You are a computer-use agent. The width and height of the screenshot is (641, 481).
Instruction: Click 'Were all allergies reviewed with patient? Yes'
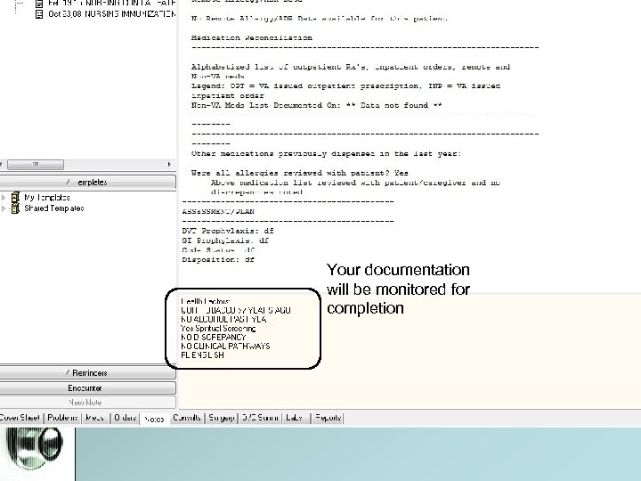coord(300,173)
